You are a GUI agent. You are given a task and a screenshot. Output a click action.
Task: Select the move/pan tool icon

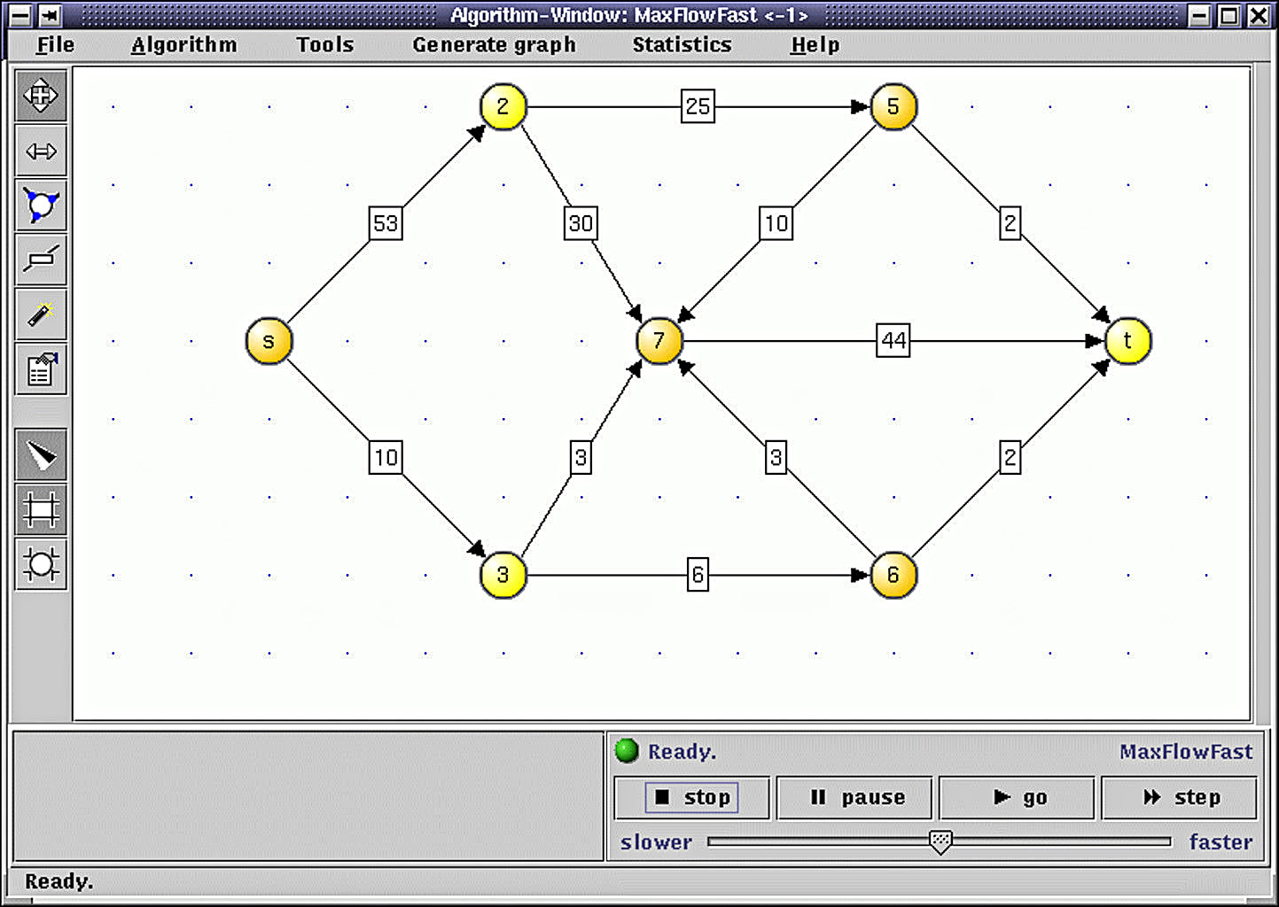click(x=41, y=96)
